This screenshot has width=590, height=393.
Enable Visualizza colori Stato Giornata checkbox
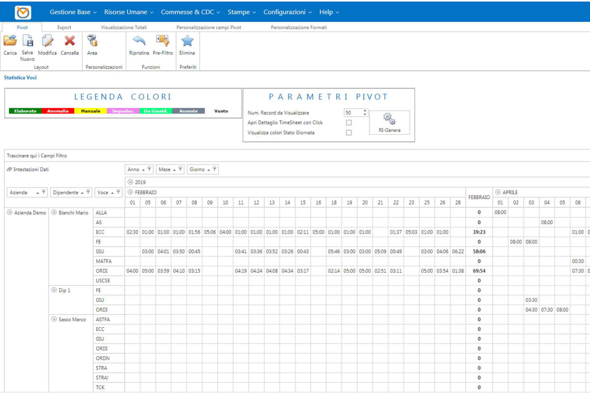tap(349, 132)
